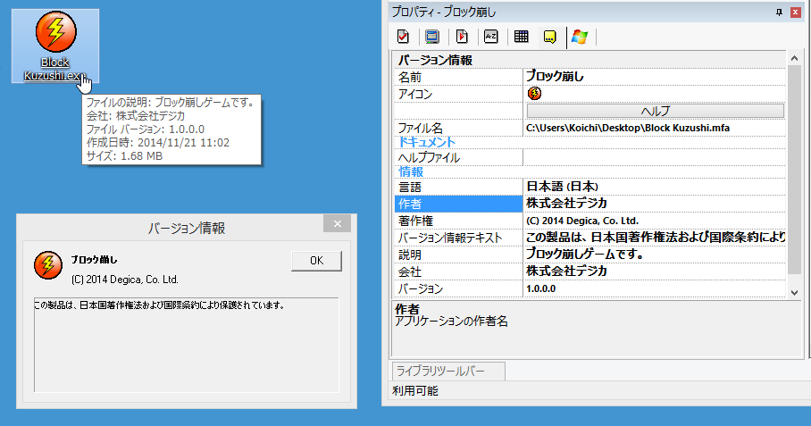Open the Events grid tab icon
This screenshot has width=811, height=426.
(x=522, y=37)
